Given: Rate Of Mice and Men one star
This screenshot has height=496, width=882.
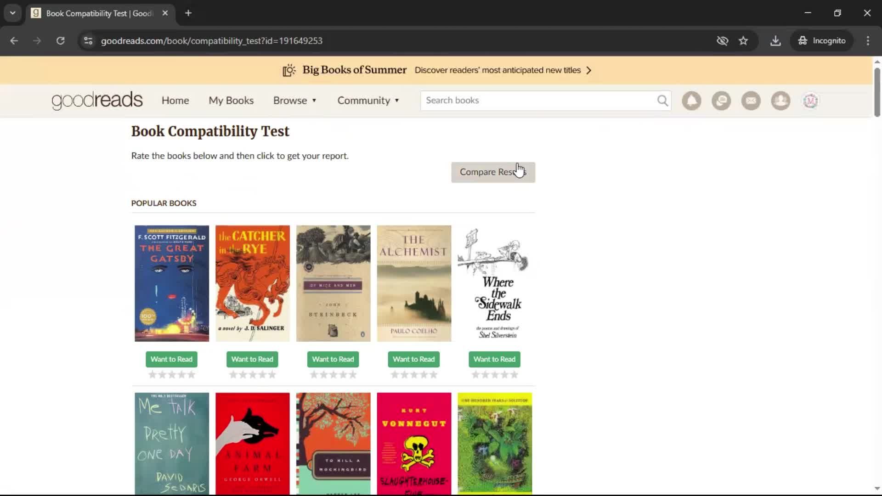Looking at the screenshot, I should click(x=314, y=375).
